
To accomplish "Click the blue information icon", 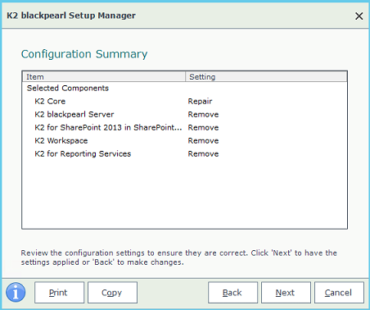I will coord(16,292).
